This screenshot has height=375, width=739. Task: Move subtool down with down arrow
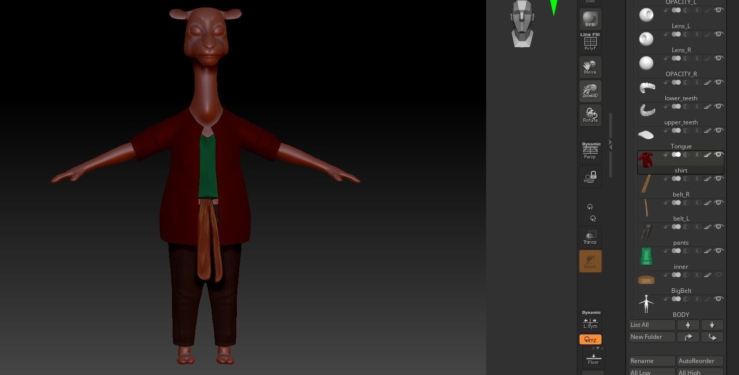[712, 325]
